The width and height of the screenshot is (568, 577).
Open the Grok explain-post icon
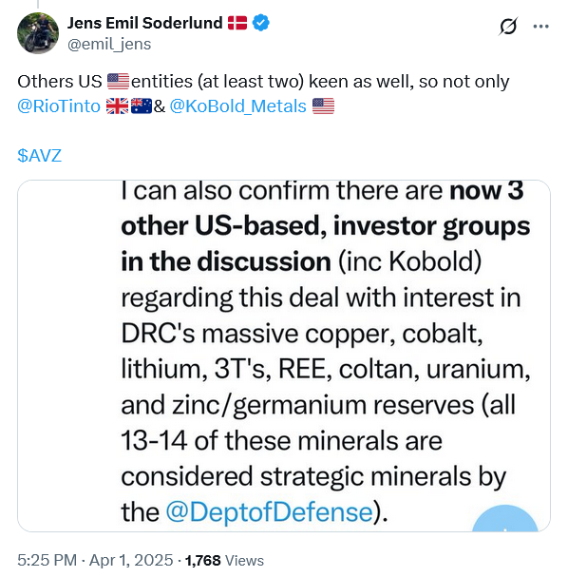point(508,27)
